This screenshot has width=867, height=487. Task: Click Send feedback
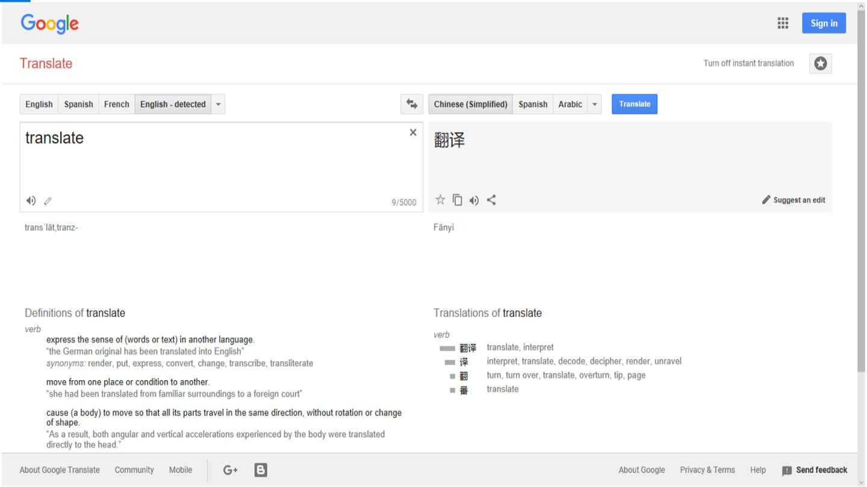(815, 470)
